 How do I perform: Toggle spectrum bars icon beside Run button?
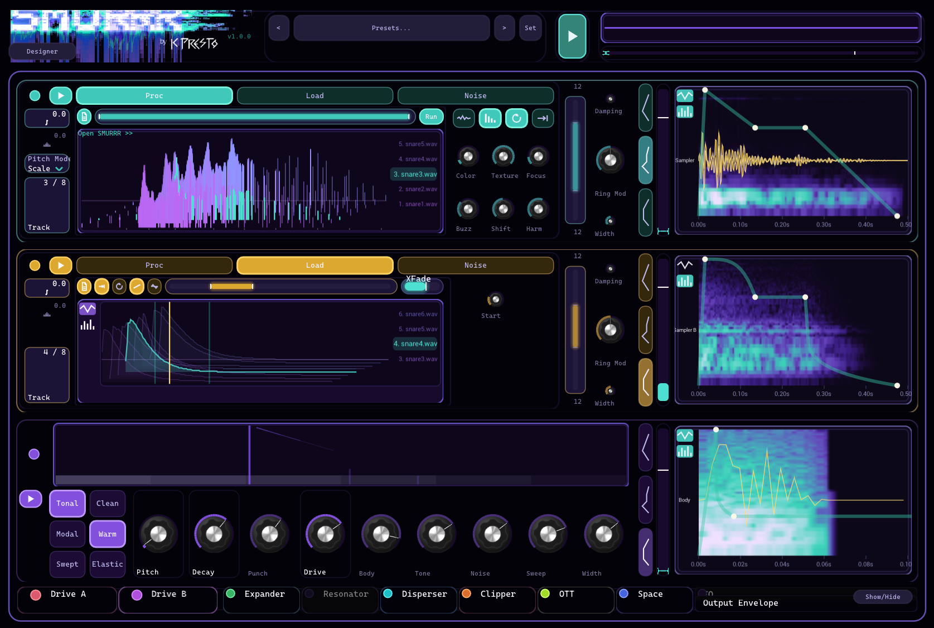click(x=490, y=118)
